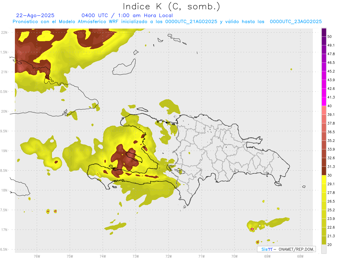This screenshot has height=260, width=337.
Task: Click the time "0400 UTC / 1:00 am Hora Local"
Action: pyautogui.click(x=127, y=15)
